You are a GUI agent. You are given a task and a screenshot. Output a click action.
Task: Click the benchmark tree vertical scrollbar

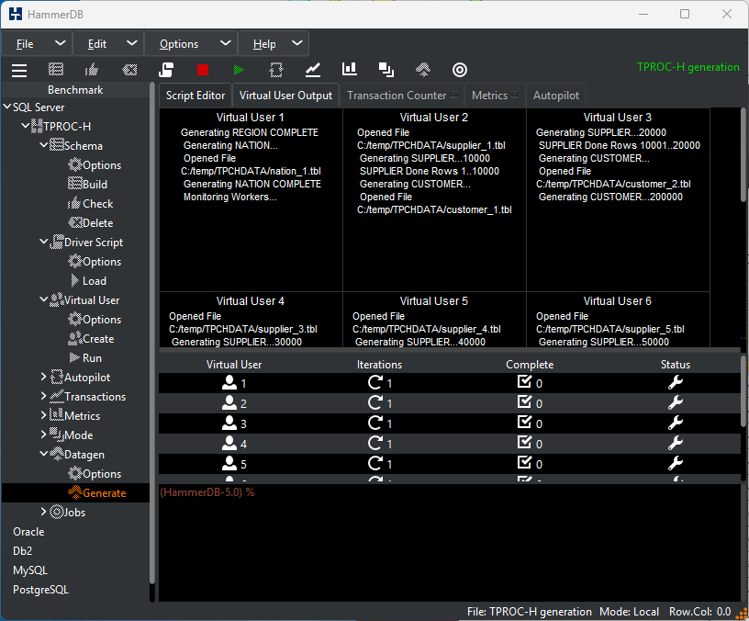152,334
